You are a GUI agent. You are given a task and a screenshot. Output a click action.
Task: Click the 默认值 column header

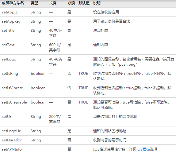84,3
